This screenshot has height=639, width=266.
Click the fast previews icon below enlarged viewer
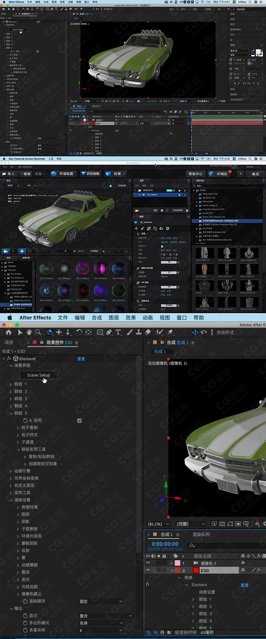tap(214, 524)
